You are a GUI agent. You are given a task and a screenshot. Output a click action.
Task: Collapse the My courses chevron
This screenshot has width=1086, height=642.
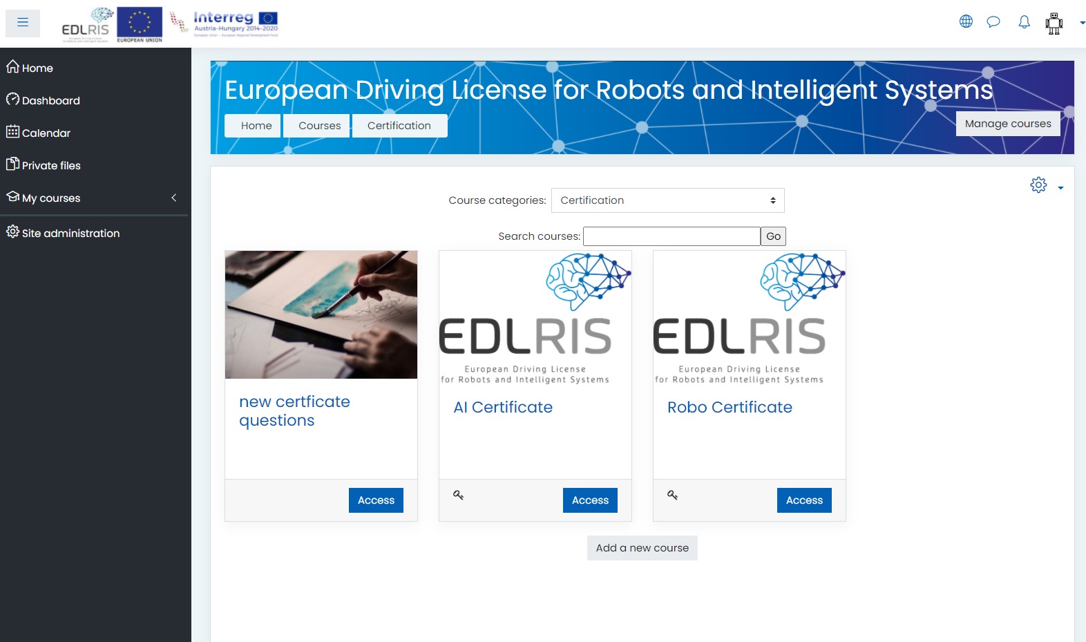click(x=174, y=198)
